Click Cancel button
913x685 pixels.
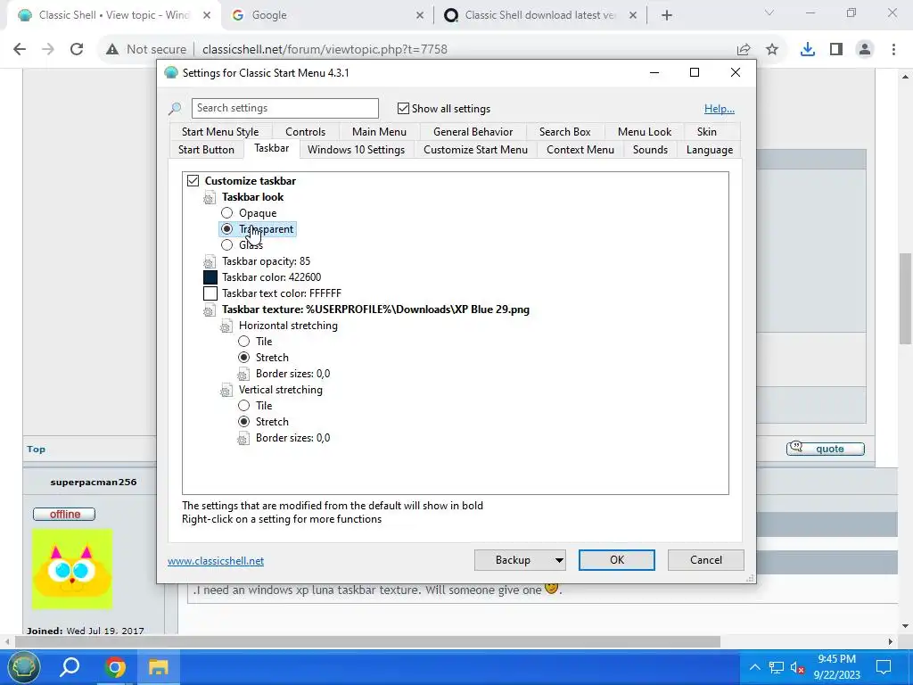(706, 560)
